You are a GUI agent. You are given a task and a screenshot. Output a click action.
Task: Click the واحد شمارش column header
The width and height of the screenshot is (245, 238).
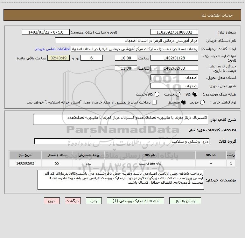88,155
